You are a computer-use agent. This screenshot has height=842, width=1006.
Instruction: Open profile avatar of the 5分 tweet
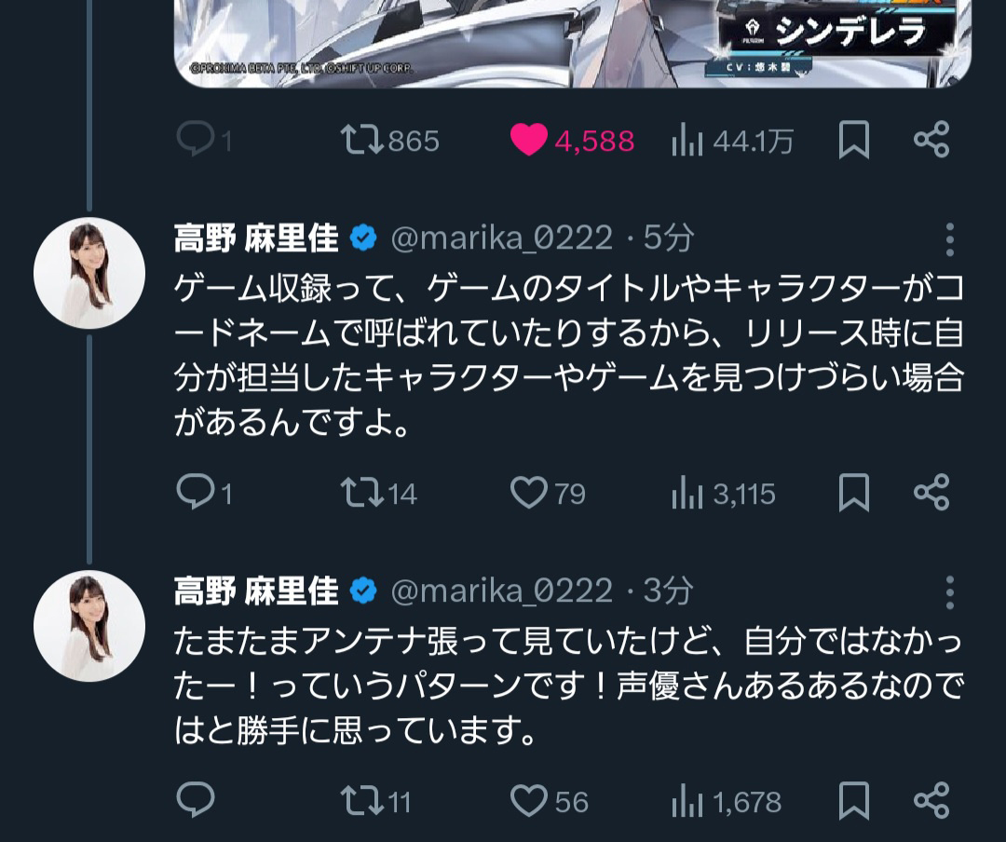tap(89, 273)
